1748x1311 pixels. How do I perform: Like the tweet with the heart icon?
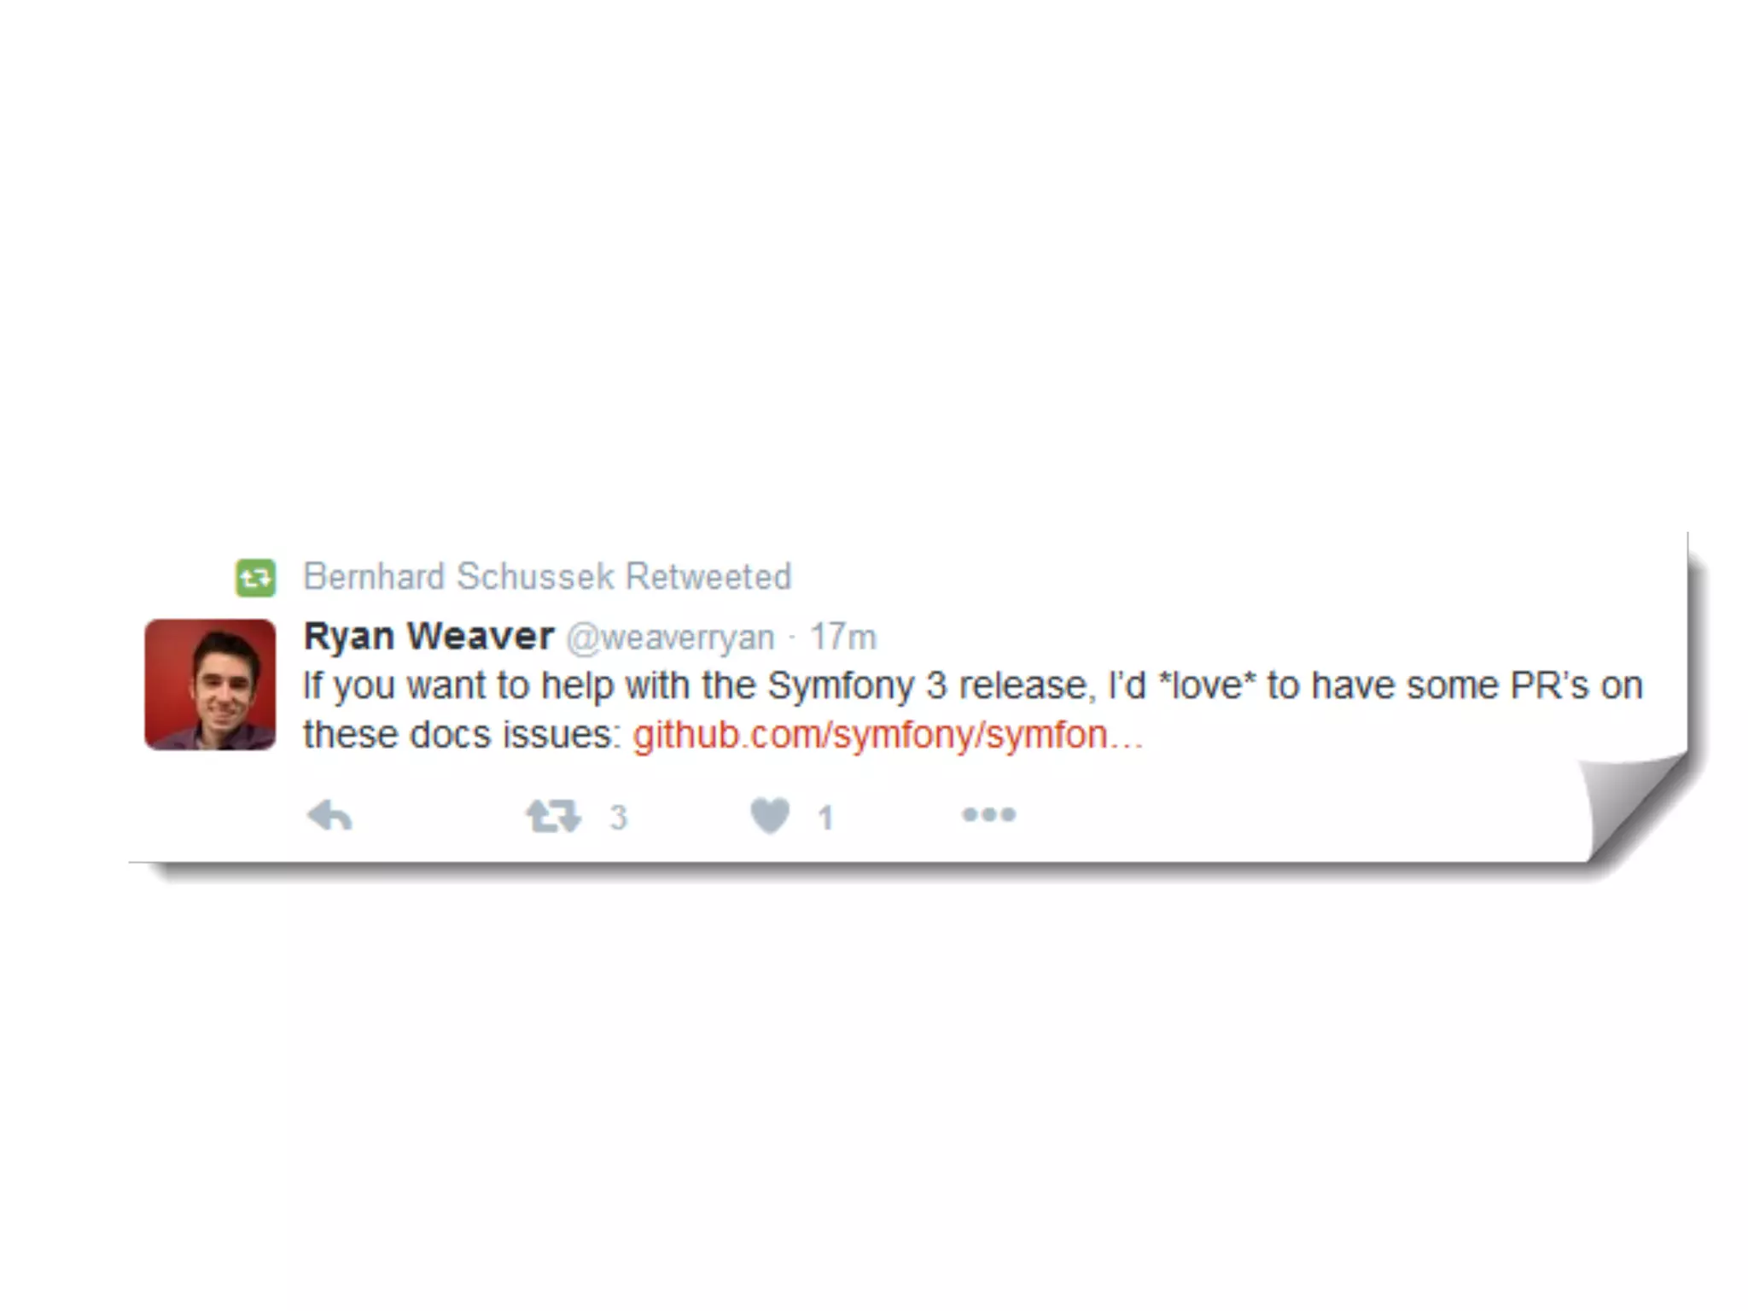[770, 815]
